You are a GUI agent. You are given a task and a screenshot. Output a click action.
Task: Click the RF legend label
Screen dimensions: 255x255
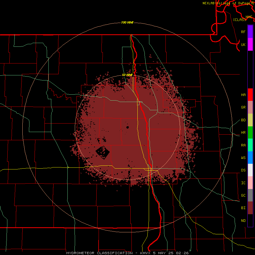[243, 32]
